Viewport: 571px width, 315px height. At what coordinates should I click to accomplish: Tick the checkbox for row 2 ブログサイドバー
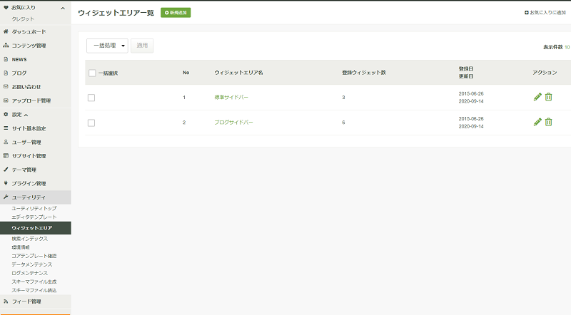(x=91, y=123)
